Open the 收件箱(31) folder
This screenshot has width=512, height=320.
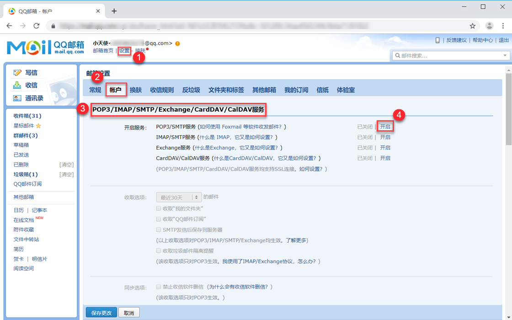pos(27,116)
